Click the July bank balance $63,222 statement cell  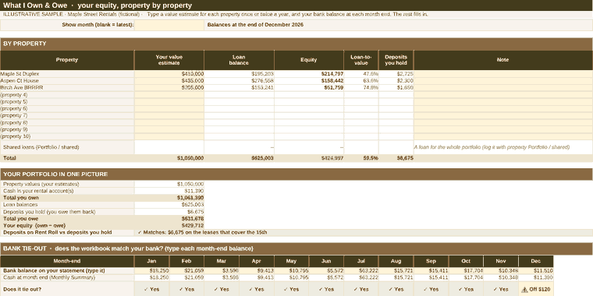[x=361, y=271]
